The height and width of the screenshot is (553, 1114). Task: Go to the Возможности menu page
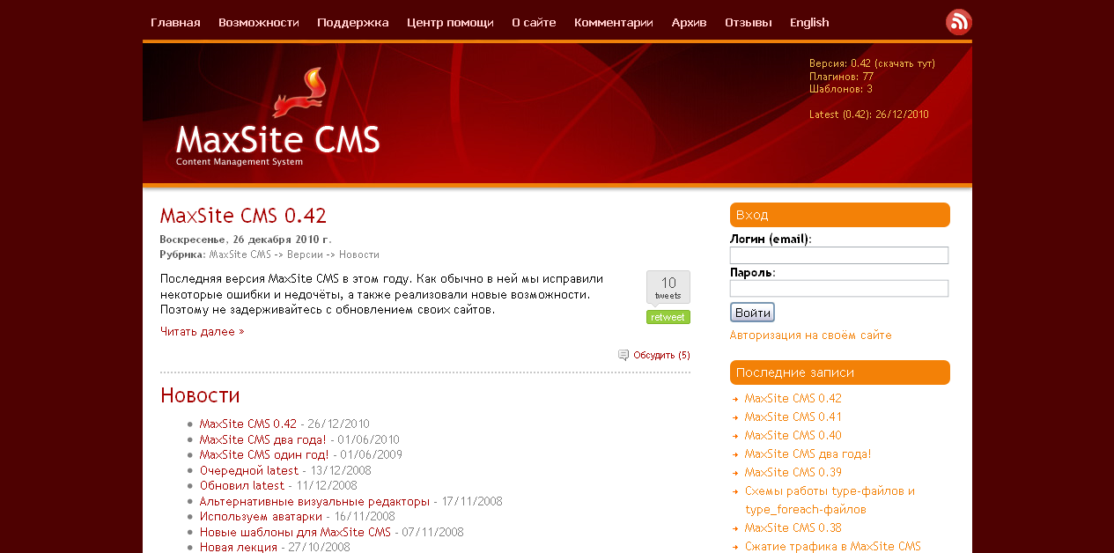pyautogui.click(x=259, y=22)
